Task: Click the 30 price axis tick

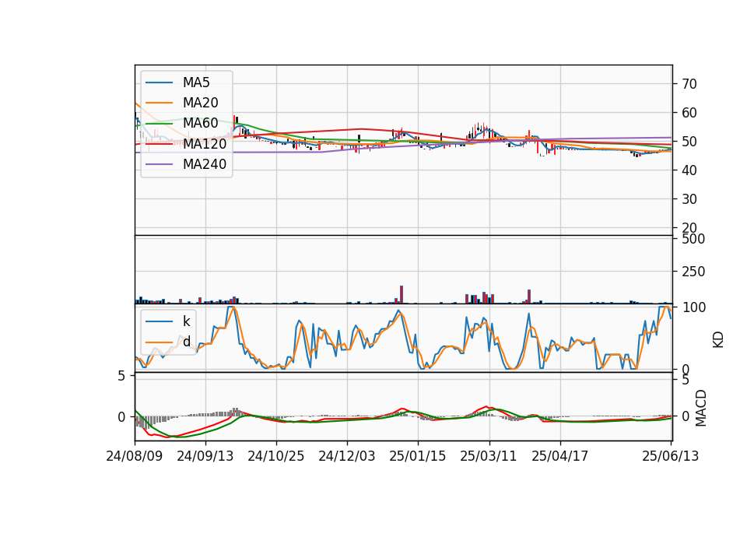Action: 689,199
